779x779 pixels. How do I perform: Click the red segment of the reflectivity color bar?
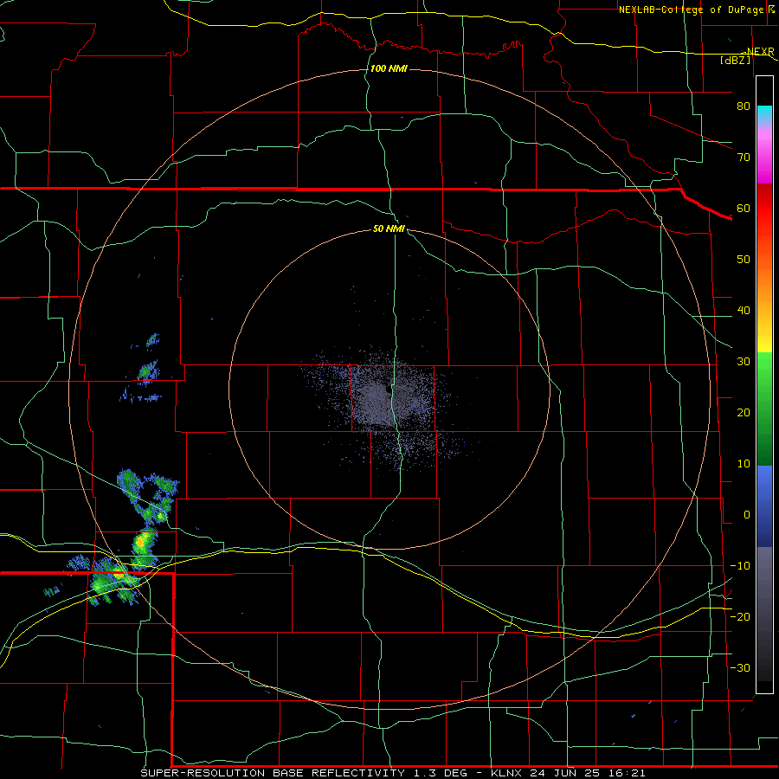[x=764, y=209]
